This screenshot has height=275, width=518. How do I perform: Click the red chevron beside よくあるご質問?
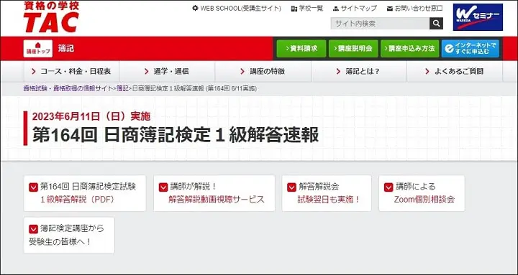[x=427, y=71]
